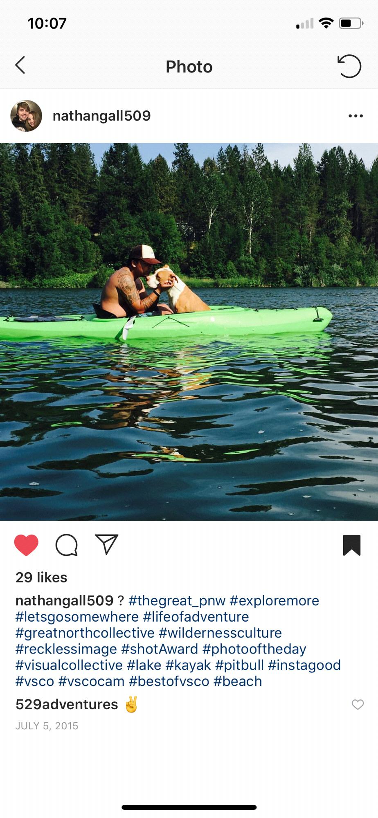Toggle the saved bookmark icon
378x818 pixels.
pyautogui.click(x=352, y=545)
